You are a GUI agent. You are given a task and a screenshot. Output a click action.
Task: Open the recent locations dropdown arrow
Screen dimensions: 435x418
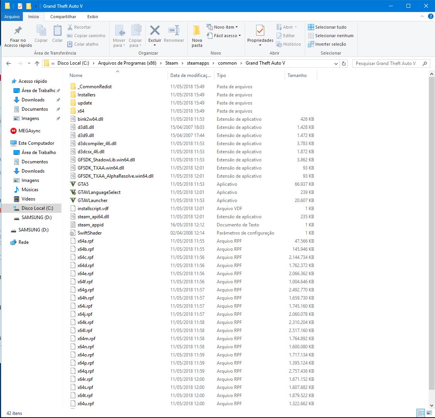coord(29,63)
